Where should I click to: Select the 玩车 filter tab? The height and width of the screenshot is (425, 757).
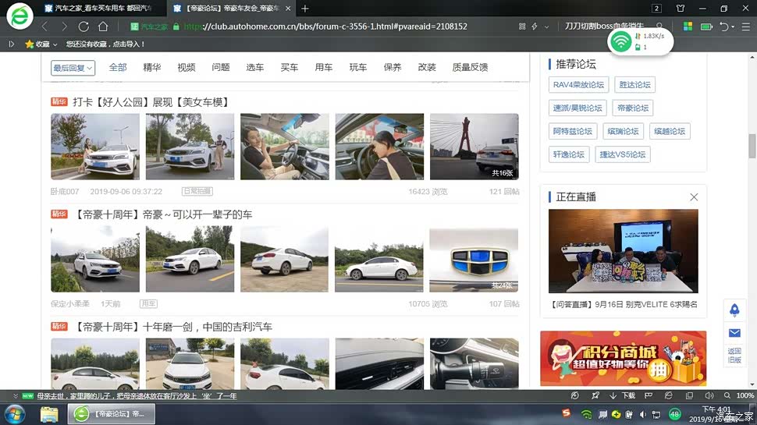pyautogui.click(x=357, y=68)
